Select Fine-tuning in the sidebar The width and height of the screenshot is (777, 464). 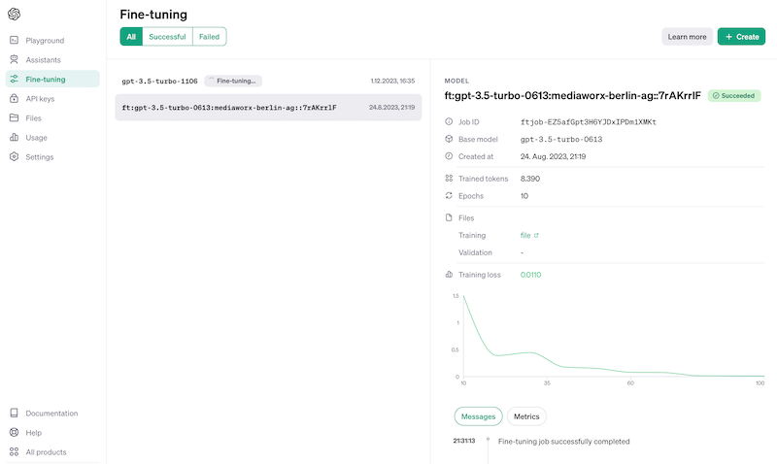coord(52,79)
